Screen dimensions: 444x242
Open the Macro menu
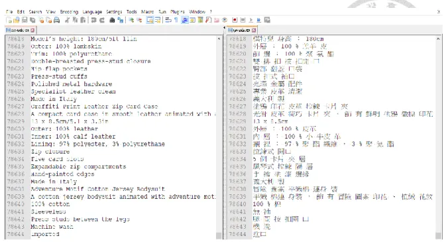148,12
